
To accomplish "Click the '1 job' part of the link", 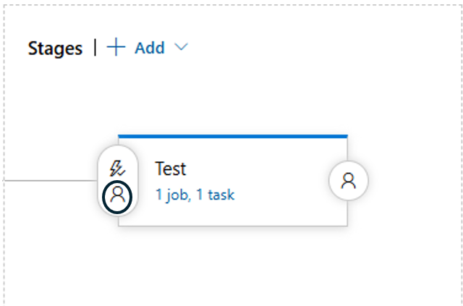I will [171, 195].
